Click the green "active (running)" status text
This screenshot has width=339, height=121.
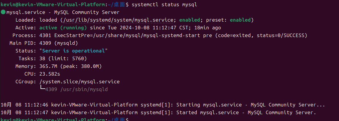coord(63,28)
